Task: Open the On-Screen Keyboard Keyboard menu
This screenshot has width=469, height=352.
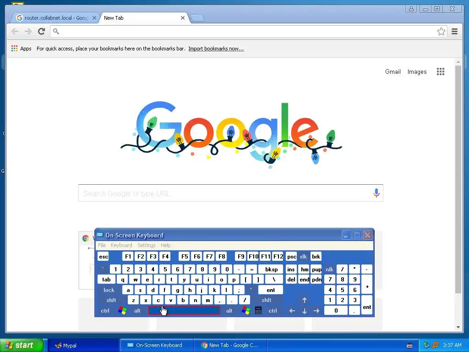Action: (x=121, y=245)
